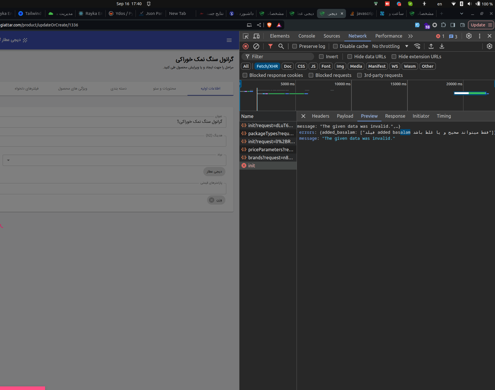Open DevTools settings gear icon
Viewport: 495px width, 390px height.
[469, 36]
